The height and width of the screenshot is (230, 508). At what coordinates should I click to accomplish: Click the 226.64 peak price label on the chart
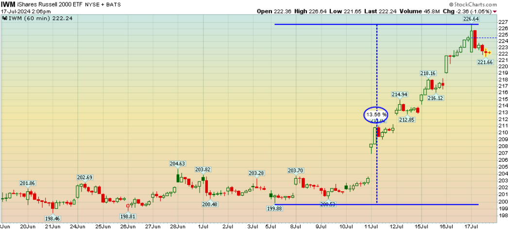click(472, 19)
